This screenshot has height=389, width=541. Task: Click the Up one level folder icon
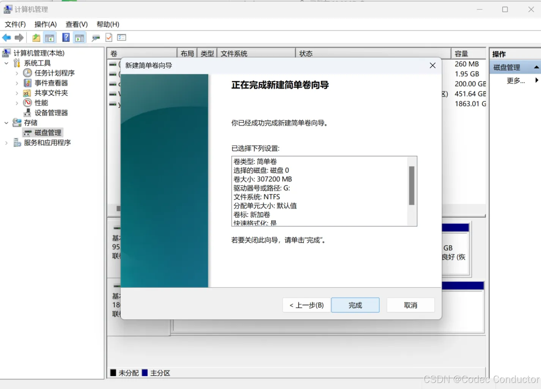click(x=36, y=37)
